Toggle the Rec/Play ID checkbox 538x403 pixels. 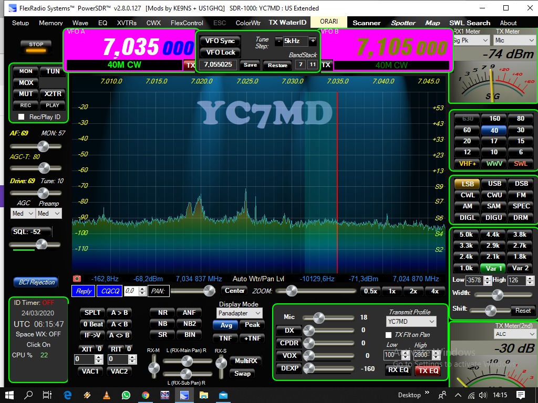21,117
